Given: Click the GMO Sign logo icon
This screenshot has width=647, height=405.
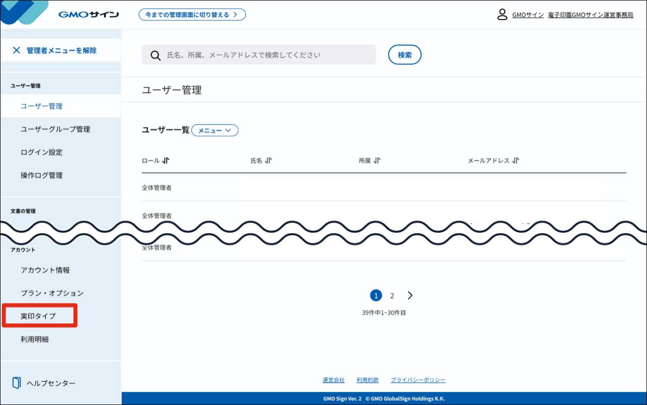Looking at the screenshot, I should (x=24, y=13).
